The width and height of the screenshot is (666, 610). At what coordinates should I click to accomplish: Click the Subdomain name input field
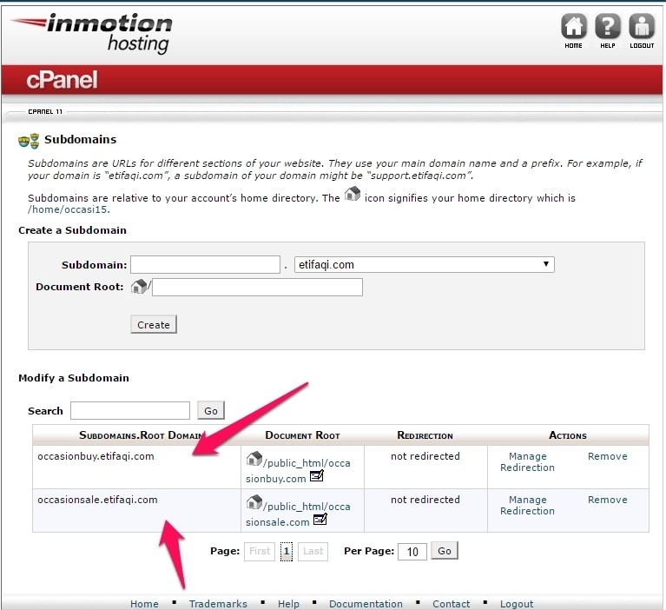pos(205,264)
